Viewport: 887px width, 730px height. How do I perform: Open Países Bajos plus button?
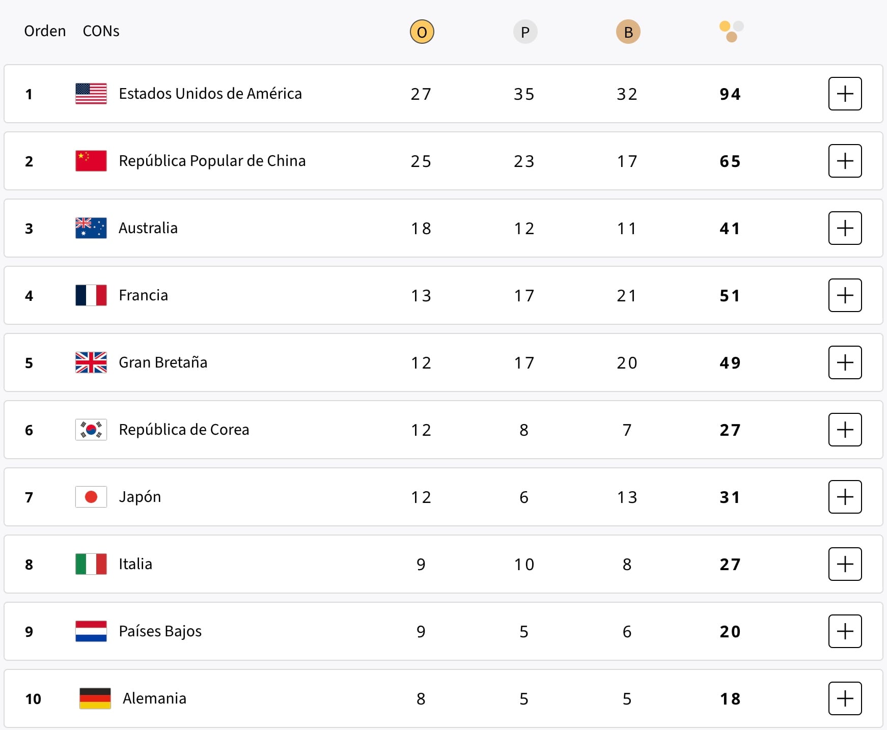coord(845,631)
